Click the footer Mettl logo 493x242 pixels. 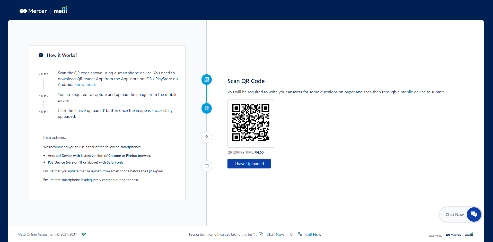tap(469, 235)
